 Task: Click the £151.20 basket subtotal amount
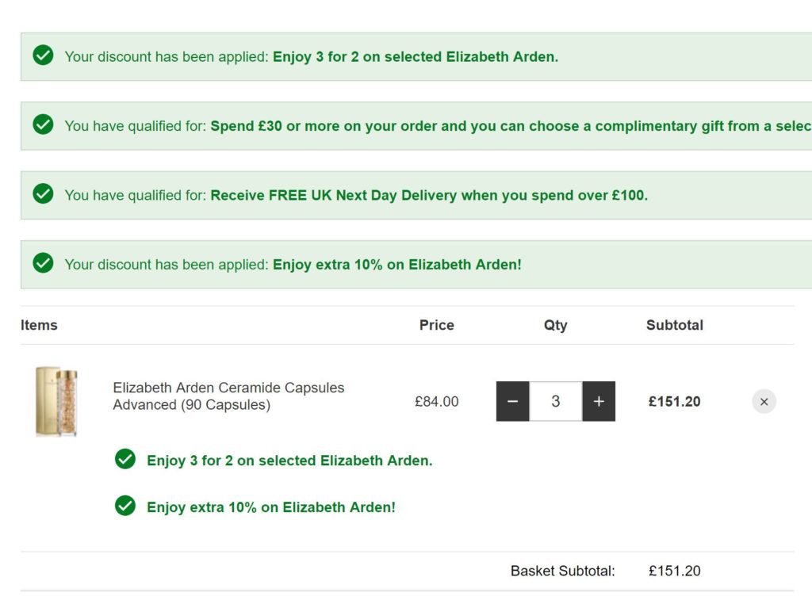pos(674,571)
